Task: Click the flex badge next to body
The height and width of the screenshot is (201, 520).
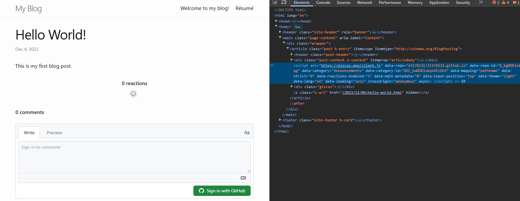Action: [x=297, y=27]
